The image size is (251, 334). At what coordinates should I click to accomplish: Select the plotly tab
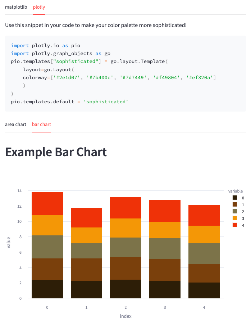click(x=39, y=7)
